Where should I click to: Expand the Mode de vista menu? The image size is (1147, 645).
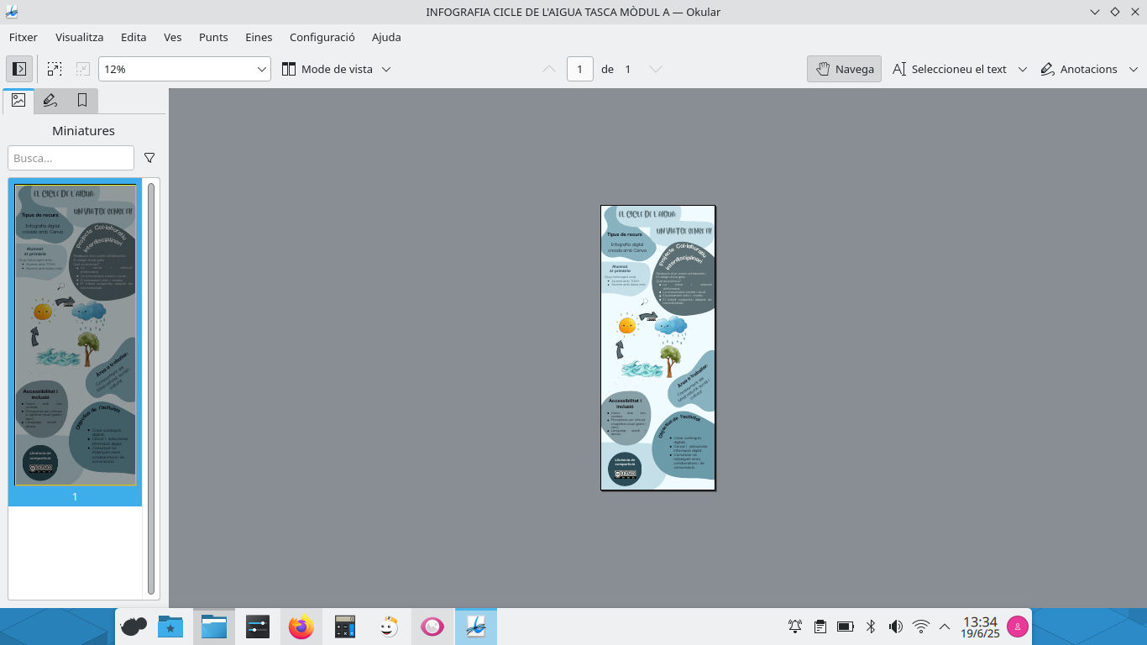coord(336,69)
